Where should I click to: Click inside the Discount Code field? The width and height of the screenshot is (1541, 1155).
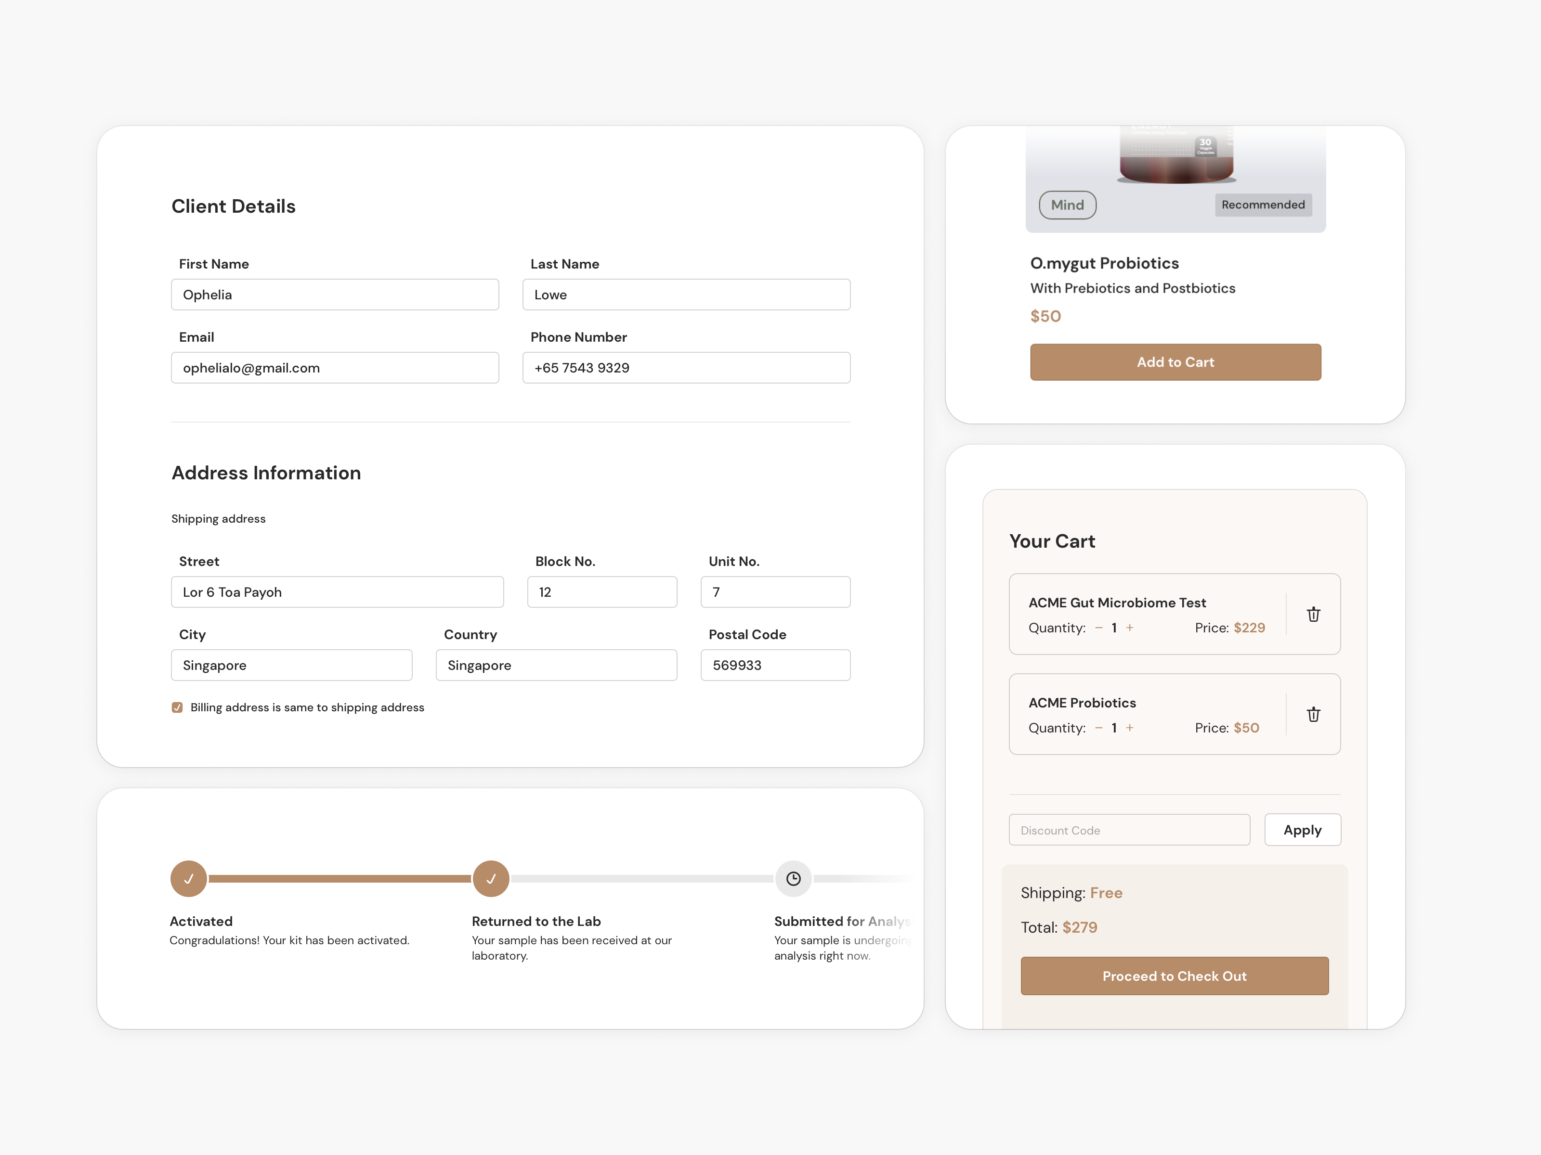[x=1129, y=829]
